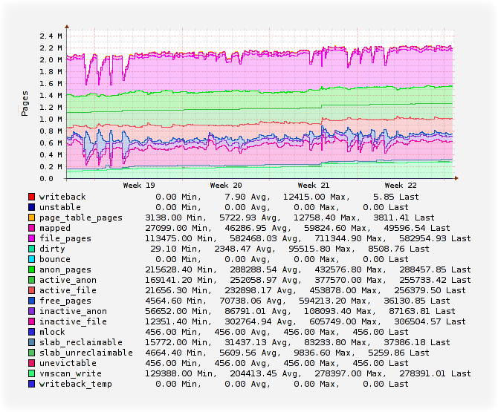The width and height of the screenshot is (498, 412).
Task: Click the orange page_table_pages legend swatch
Action: pyautogui.click(x=31, y=218)
